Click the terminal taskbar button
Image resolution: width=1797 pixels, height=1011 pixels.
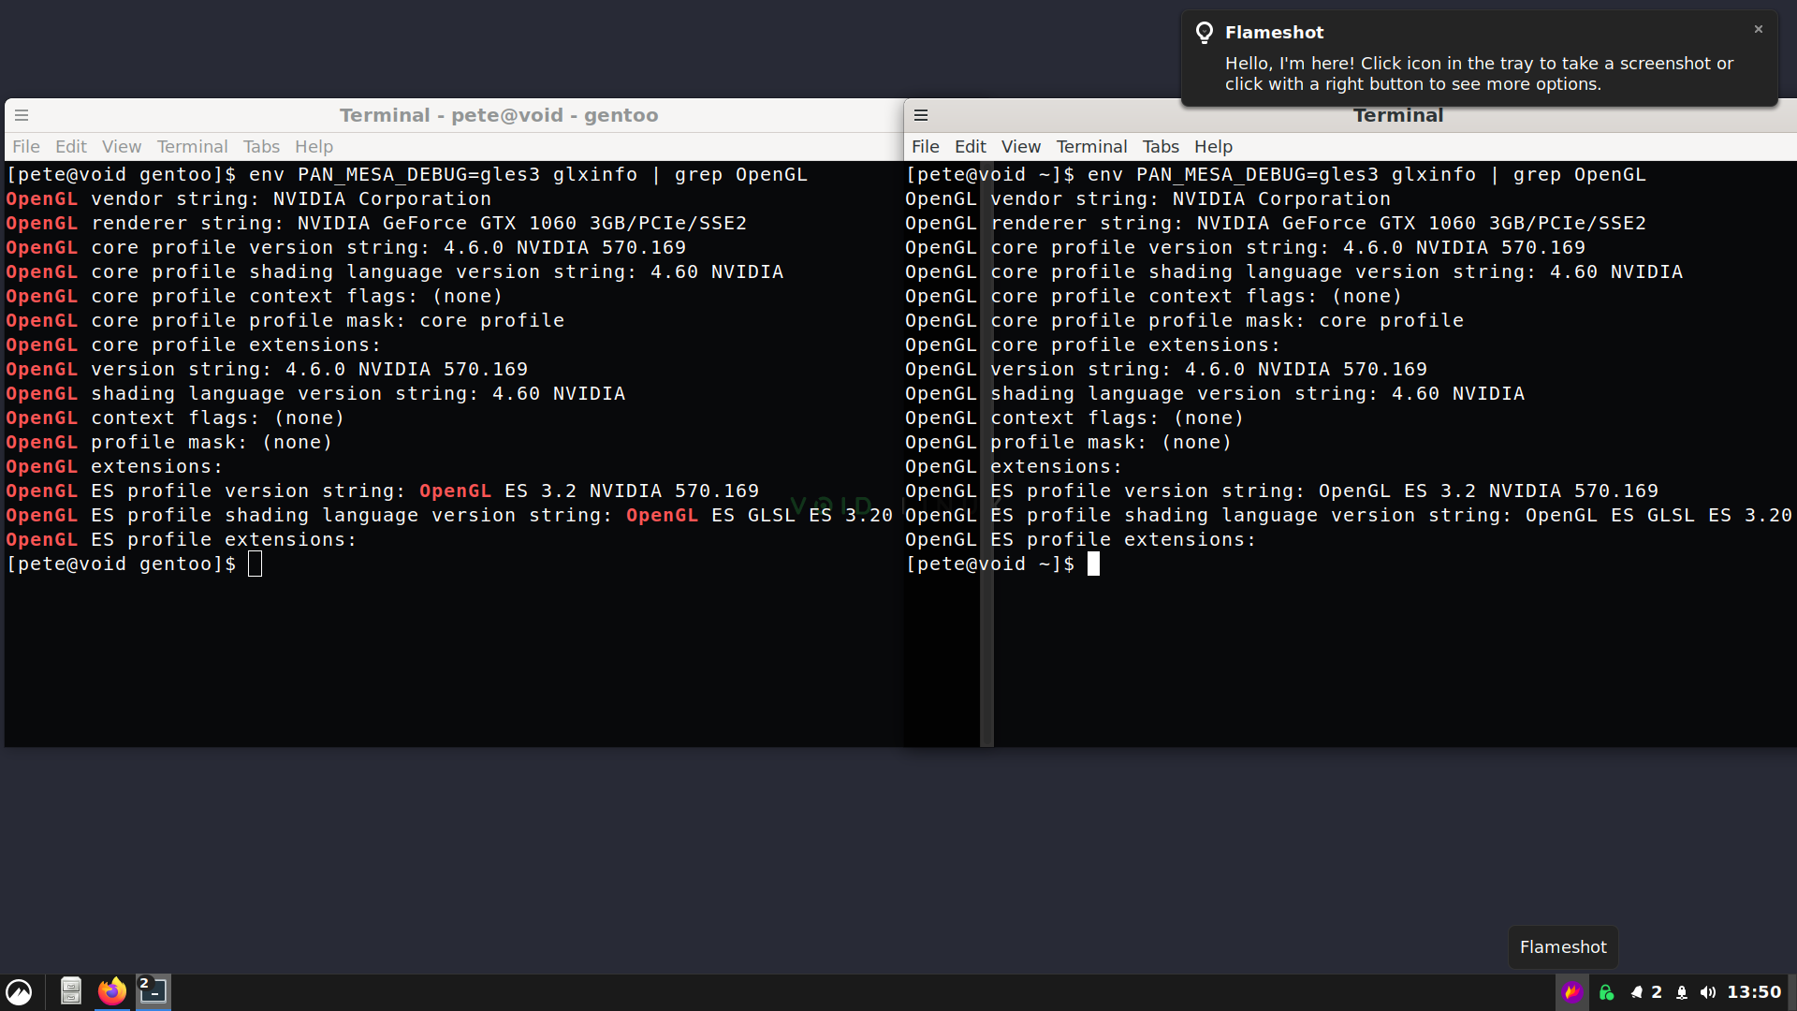coord(153,991)
